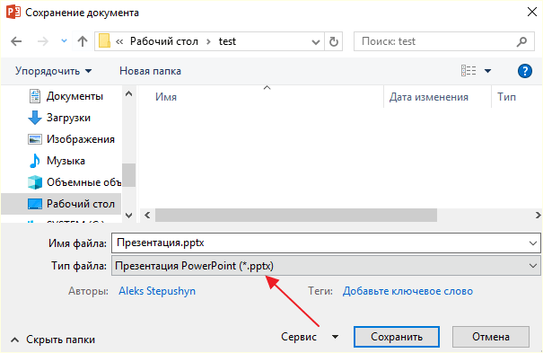
Task: Go up one folder level
Action: click(83, 41)
